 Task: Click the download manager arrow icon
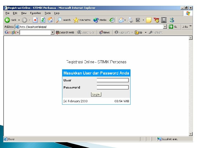(164, 20)
